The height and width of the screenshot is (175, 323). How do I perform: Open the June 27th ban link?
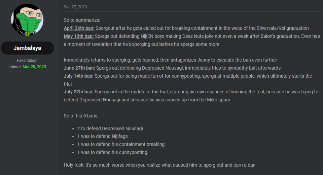point(79,68)
